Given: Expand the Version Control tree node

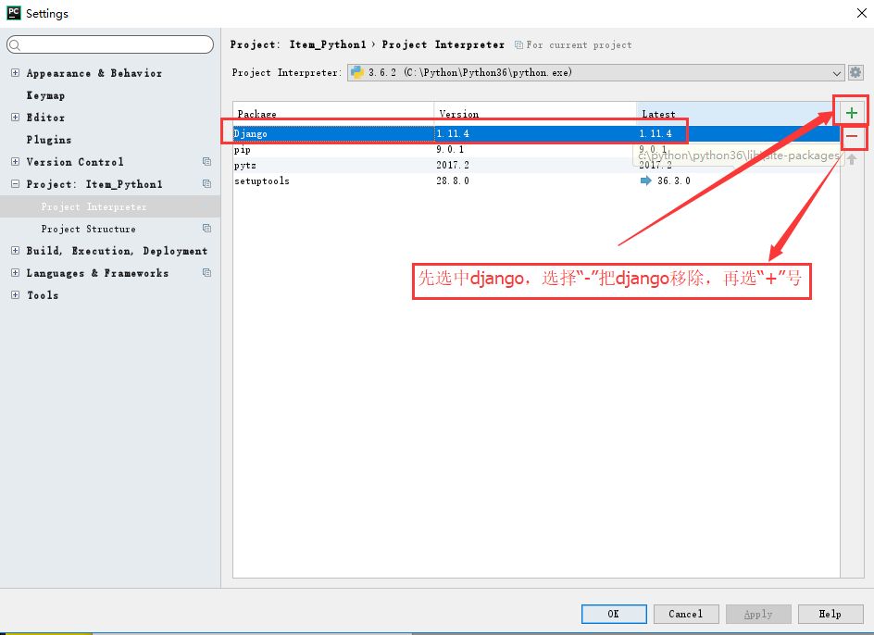Looking at the screenshot, I should [15, 162].
